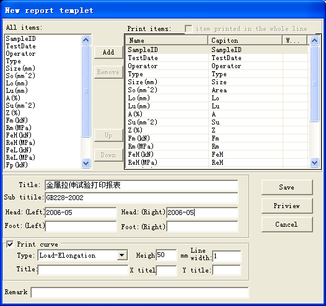Select the TestDate row in Print items
Screen dimensions: 326x306
tap(217, 58)
